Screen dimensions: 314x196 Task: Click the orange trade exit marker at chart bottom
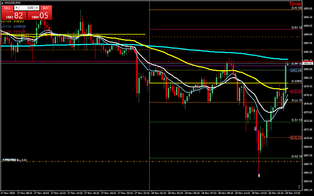pyautogui.click(x=259, y=175)
